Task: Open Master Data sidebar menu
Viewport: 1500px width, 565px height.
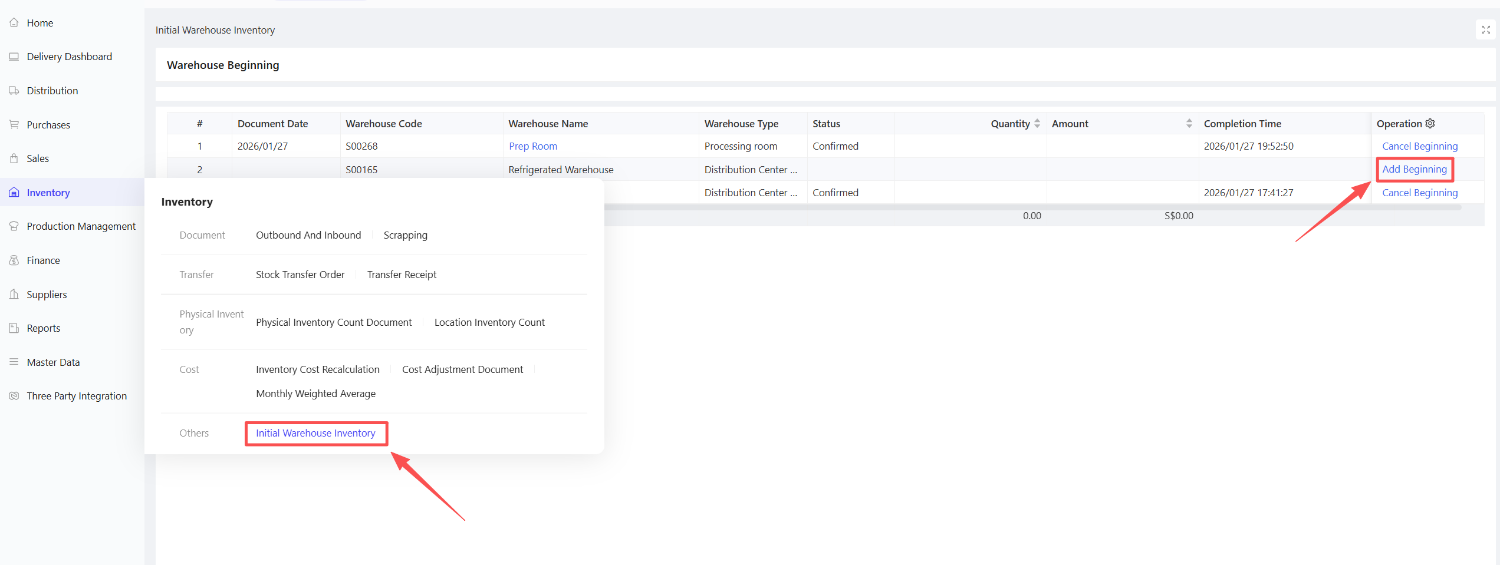Action: (x=53, y=362)
